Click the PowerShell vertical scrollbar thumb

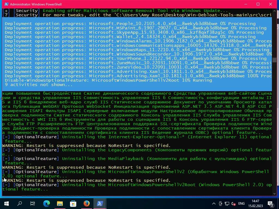(x=274, y=60)
